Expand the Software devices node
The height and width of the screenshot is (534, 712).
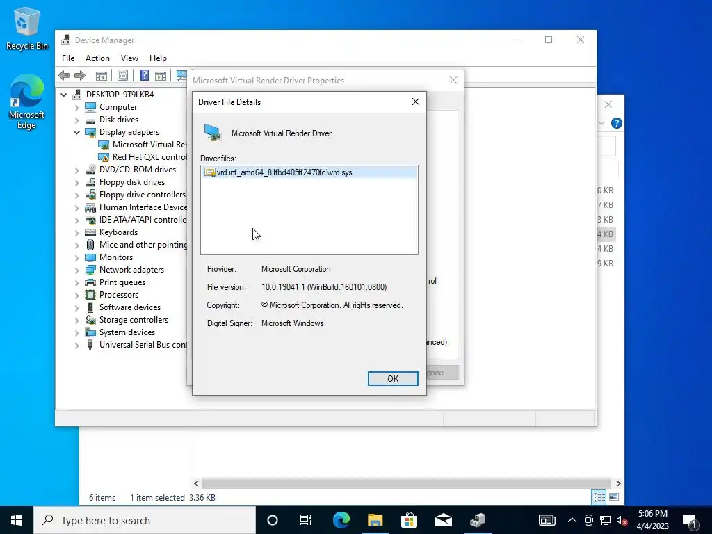76,307
